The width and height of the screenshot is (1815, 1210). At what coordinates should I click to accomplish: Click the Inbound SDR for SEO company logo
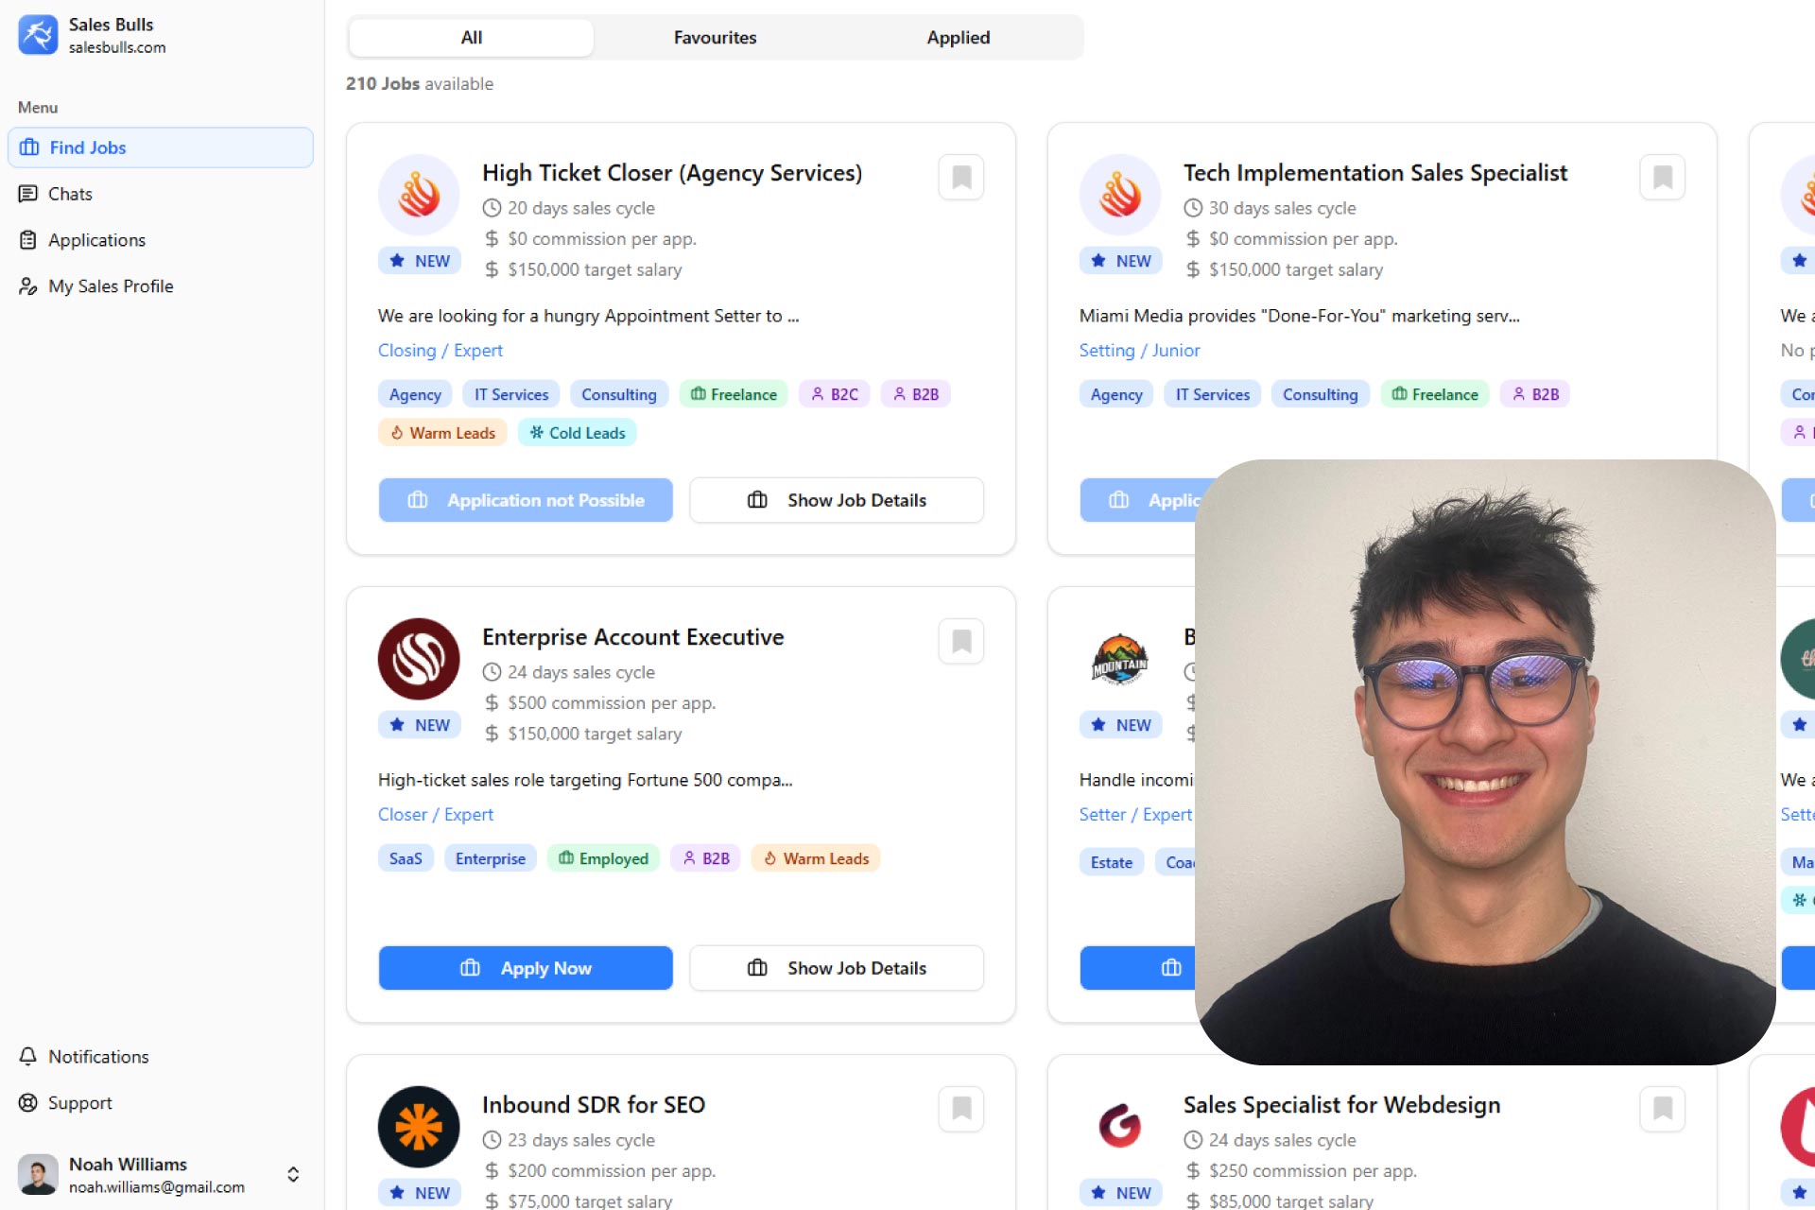coord(419,1127)
